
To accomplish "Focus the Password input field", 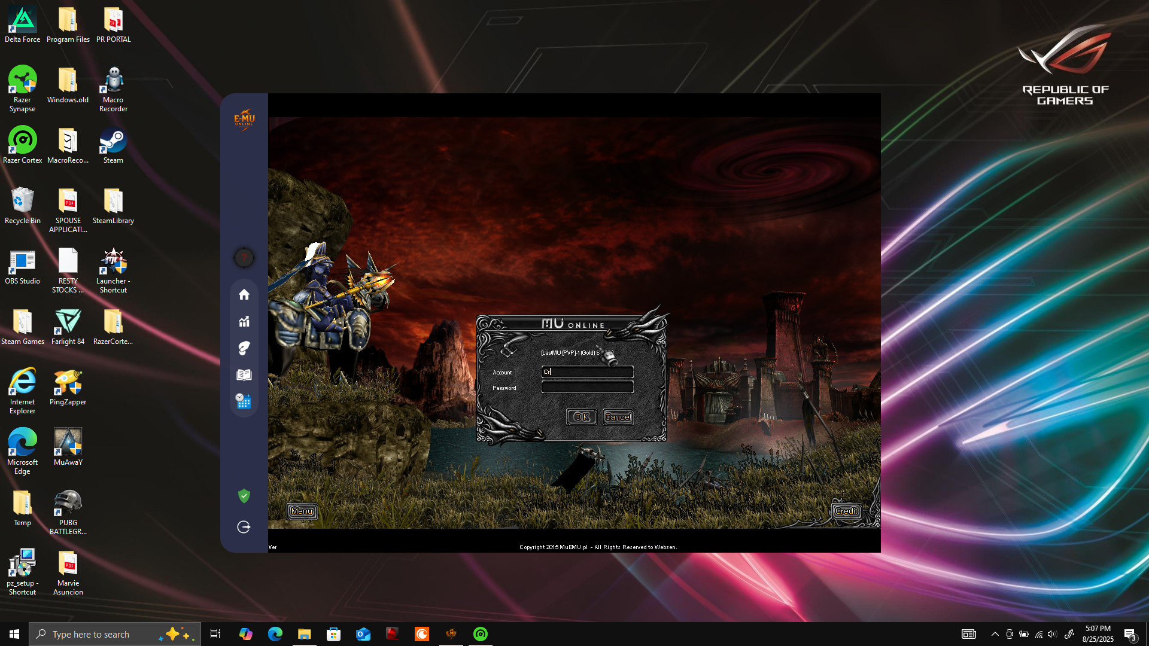I will 587,388.
